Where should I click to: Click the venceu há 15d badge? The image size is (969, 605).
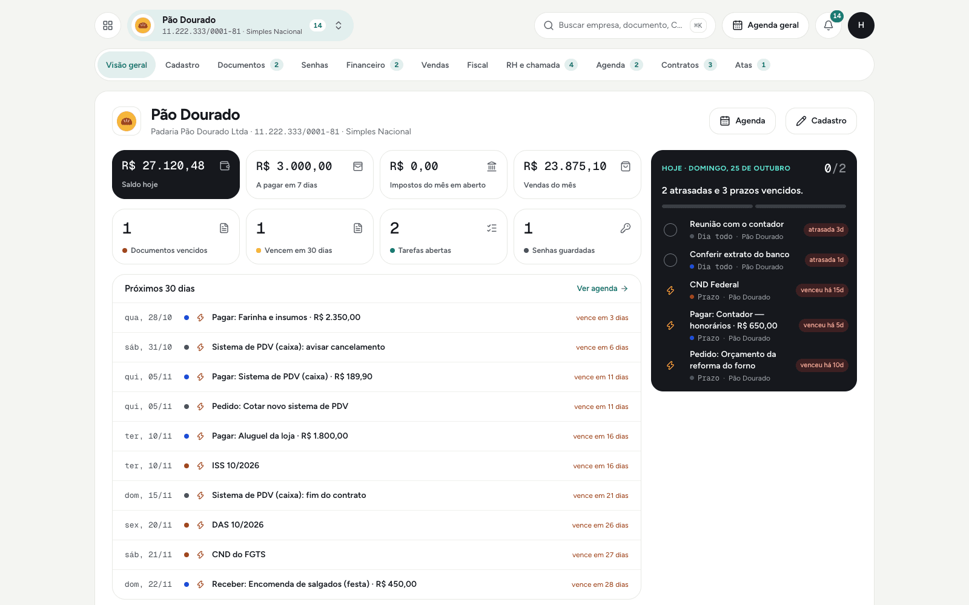click(822, 290)
